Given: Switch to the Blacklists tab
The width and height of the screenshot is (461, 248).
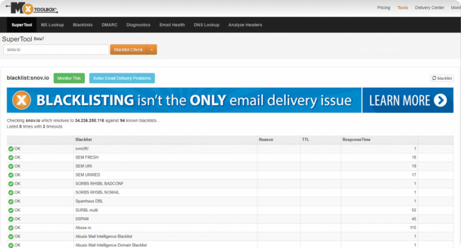Looking at the screenshot, I should click(82, 25).
